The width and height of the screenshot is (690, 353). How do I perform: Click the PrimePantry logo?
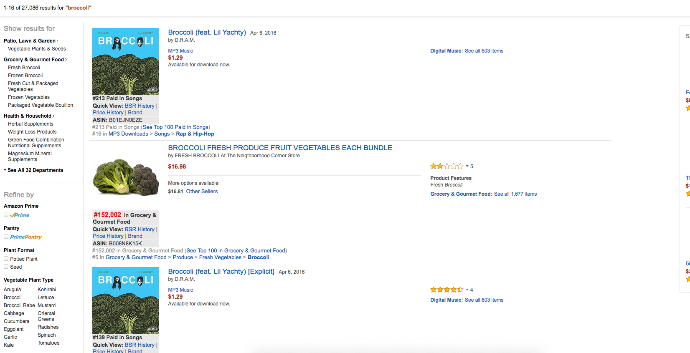tap(26, 237)
